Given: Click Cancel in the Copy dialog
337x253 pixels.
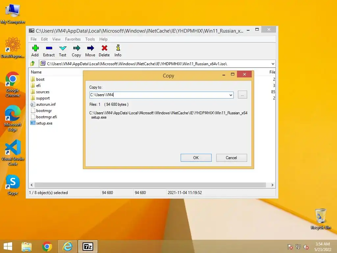Looking at the screenshot, I should coord(231,158).
